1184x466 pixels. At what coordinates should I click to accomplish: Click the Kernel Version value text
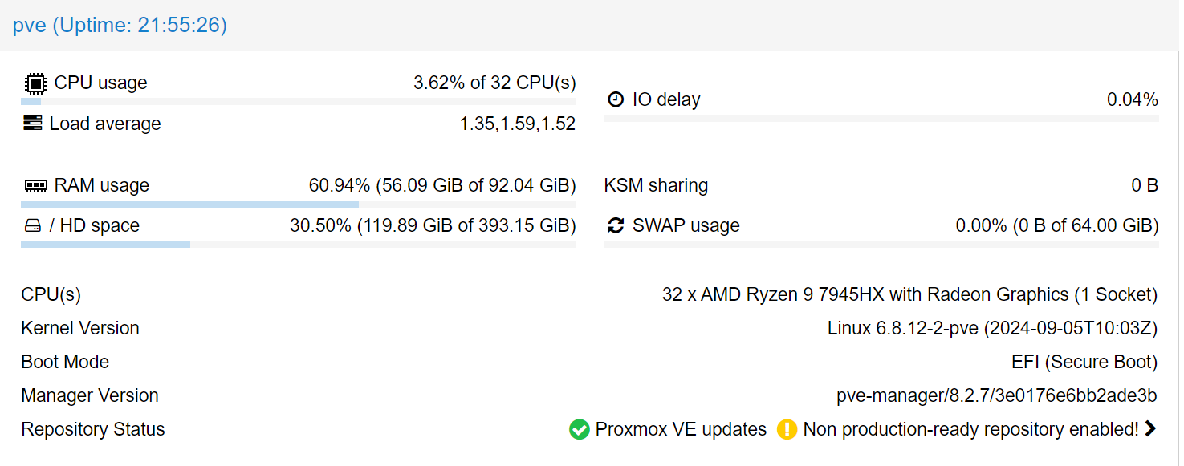click(992, 329)
